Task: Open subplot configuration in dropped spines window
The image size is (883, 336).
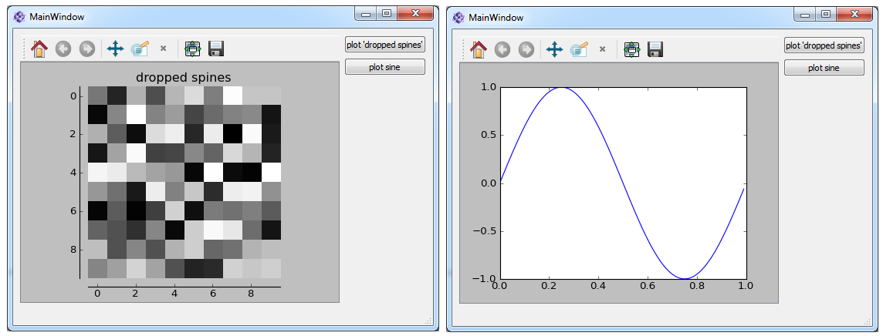Action: (x=192, y=49)
